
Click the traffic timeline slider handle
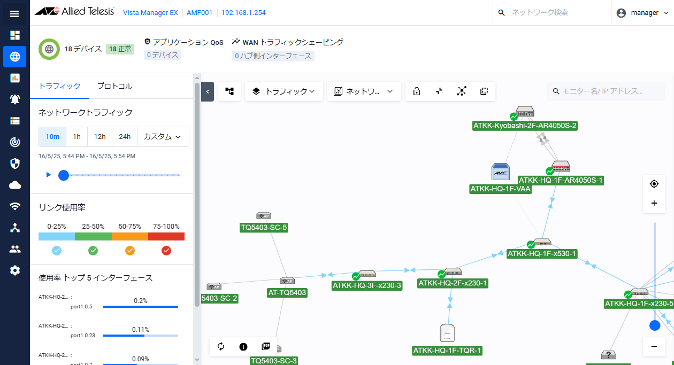point(64,175)
